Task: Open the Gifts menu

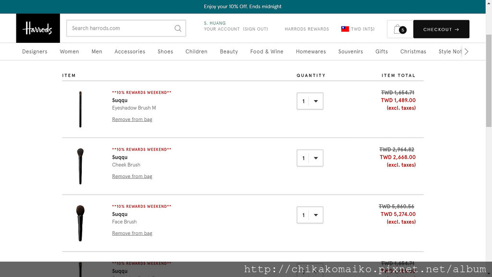Action: (x=381, y=51)
